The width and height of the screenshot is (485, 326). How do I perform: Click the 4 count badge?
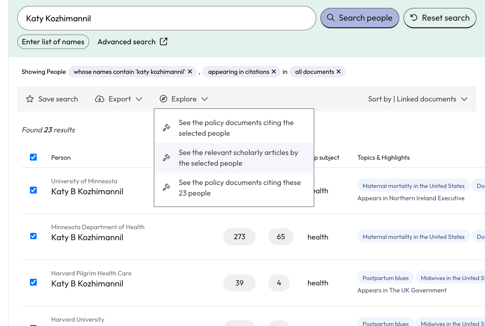coord(279,283)
